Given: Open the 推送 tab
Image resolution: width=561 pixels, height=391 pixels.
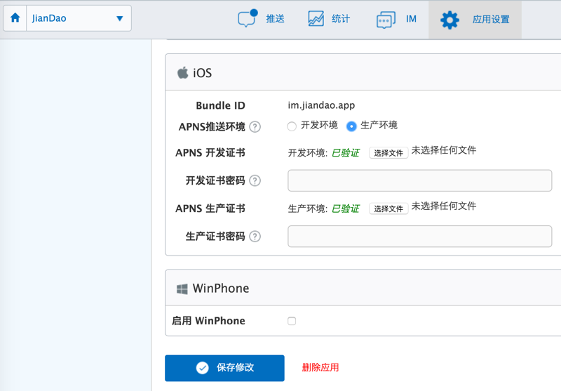Looking at the screenshot, I should coord(275,19).
